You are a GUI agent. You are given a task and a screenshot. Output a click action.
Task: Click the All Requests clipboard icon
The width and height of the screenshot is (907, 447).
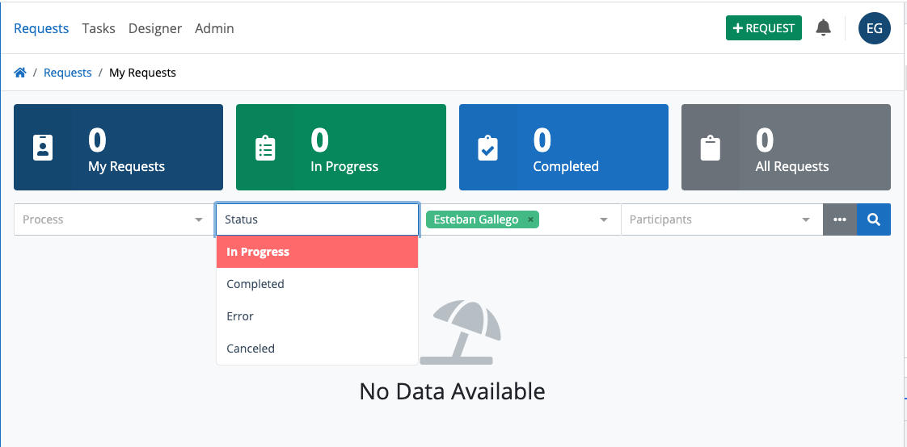tap(711, 148)
